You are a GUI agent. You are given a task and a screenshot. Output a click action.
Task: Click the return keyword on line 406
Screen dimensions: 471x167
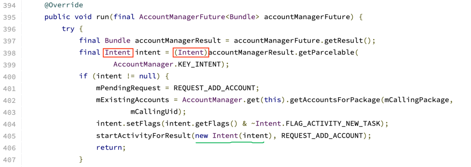click(x=109, y=147)
